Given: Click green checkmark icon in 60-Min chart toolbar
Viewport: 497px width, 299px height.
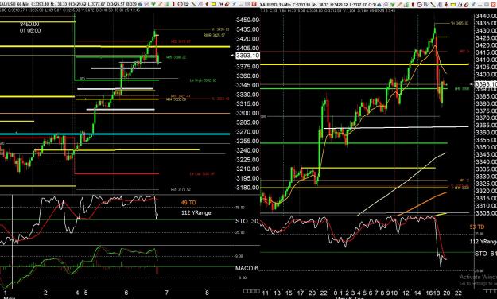Looking at the screenshot, I should (x=153, y=4).
